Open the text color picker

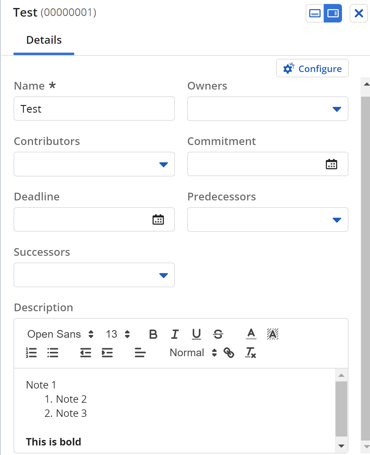click(251, 334)
